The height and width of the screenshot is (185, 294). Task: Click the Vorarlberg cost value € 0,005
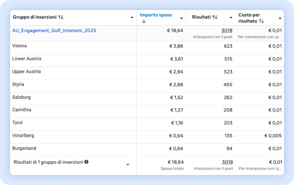(273, 136)
